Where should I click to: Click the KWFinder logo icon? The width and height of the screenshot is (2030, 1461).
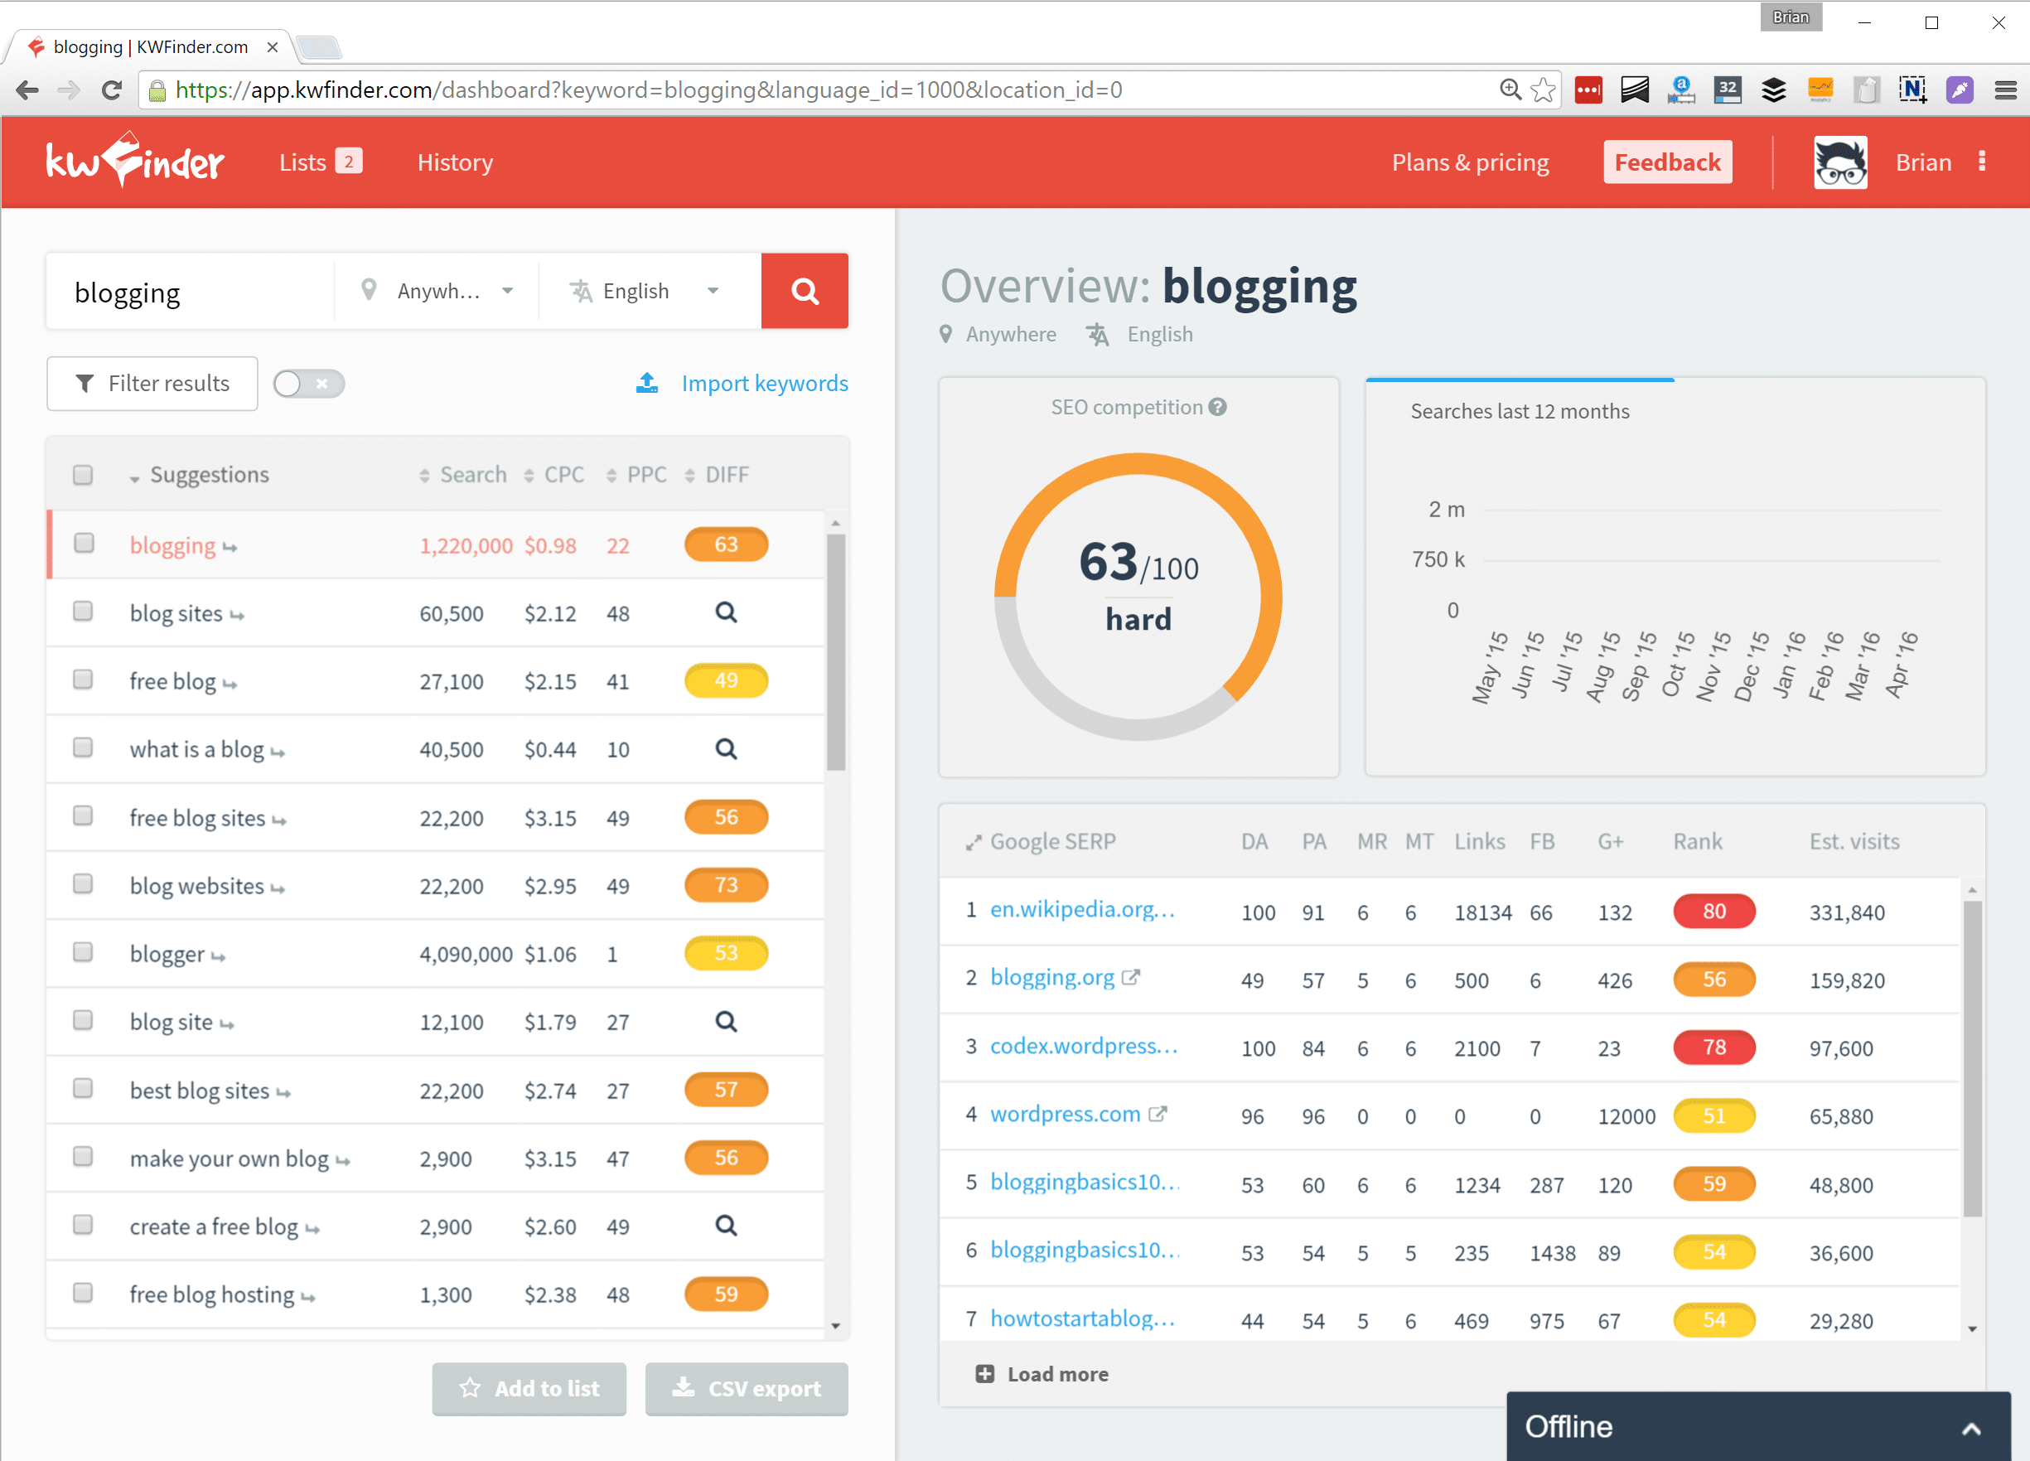pos(134,161)
